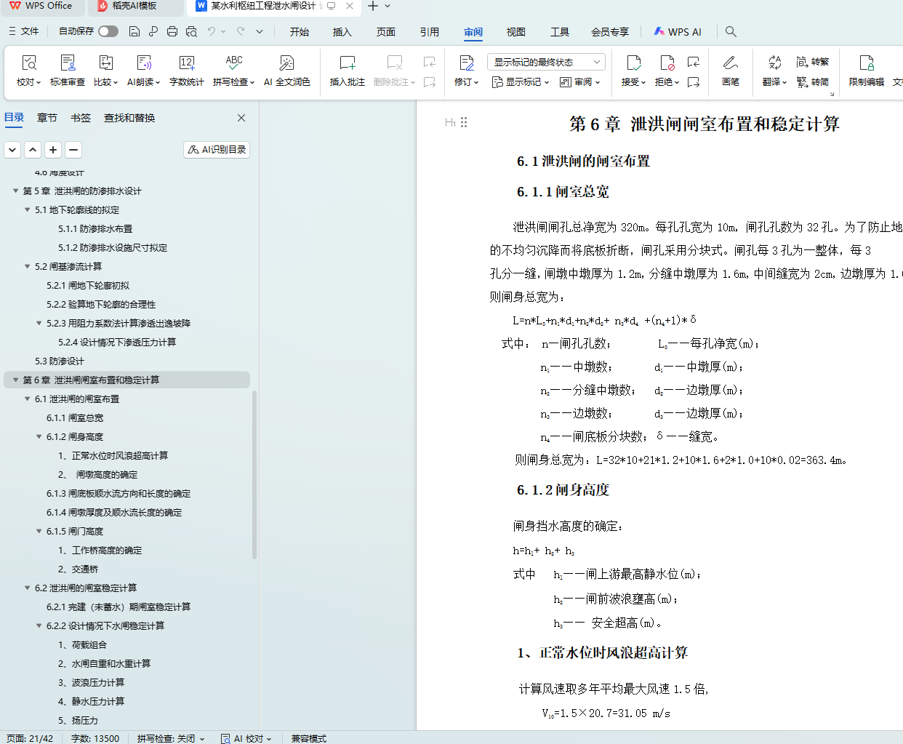Click the print icon in quick access bar
The width and height of the screenshot is (903, 744).
(172, 31)
